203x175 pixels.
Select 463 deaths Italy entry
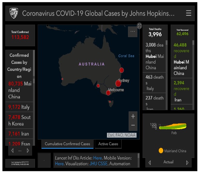154,83
